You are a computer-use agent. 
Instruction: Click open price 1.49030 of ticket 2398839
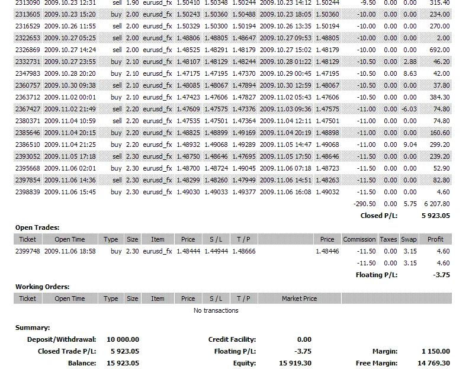point(188,192)
